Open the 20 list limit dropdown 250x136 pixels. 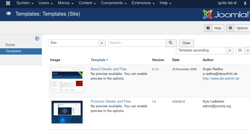243,50
